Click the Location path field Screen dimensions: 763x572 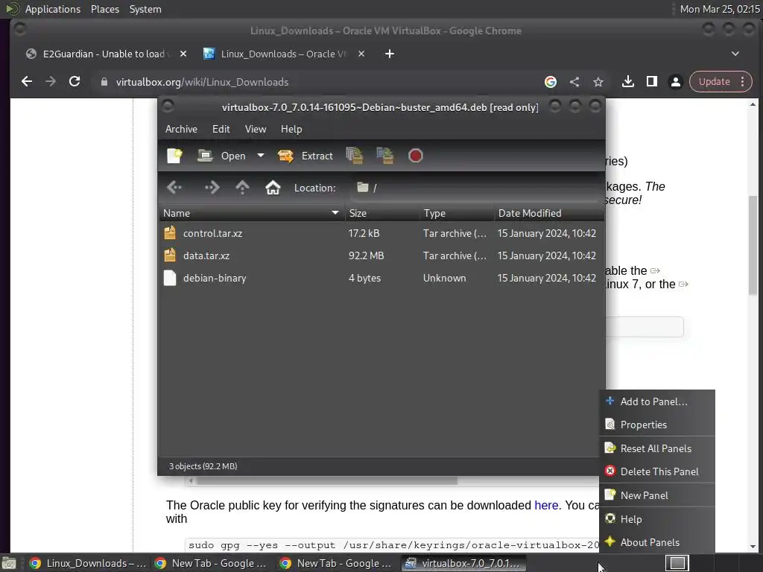click(x=476, y=188)
